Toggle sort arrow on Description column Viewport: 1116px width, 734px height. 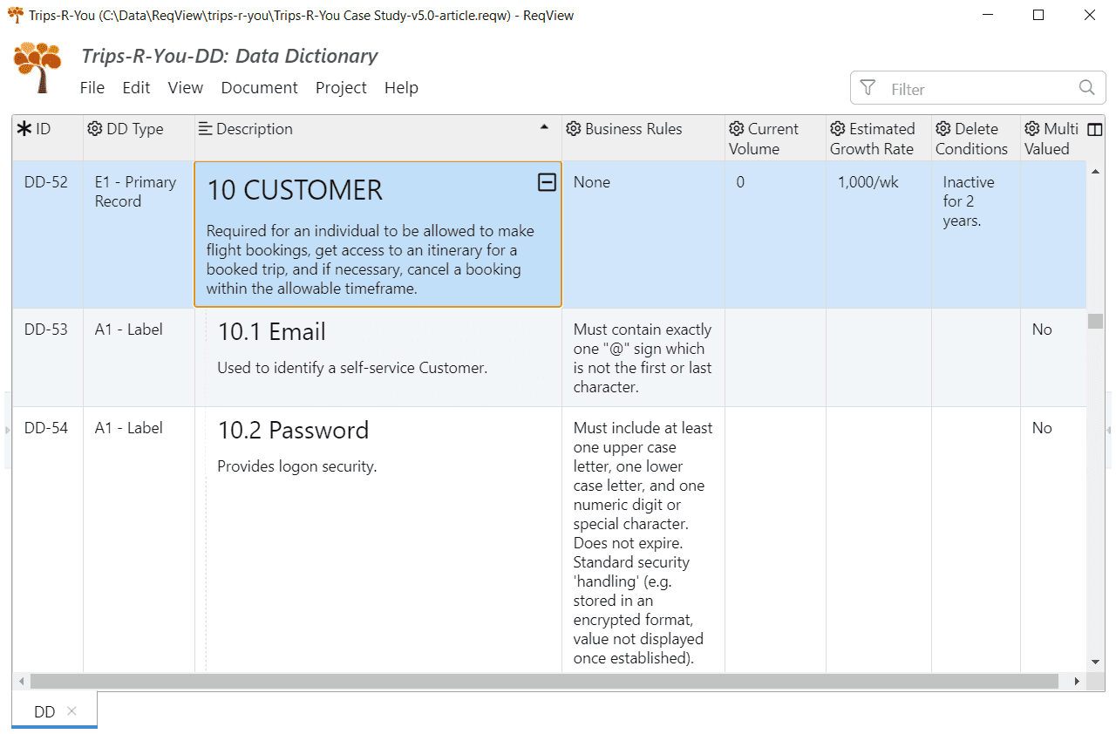[x=545, y=127]
